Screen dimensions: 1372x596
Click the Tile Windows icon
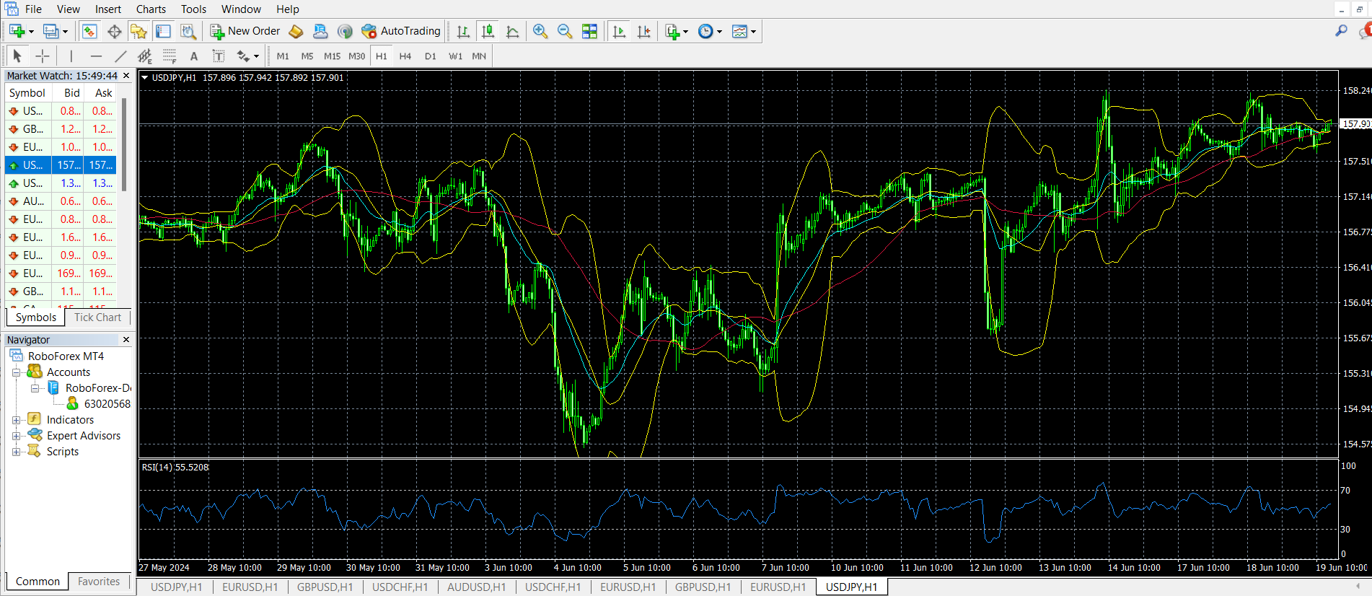(589, 31)
